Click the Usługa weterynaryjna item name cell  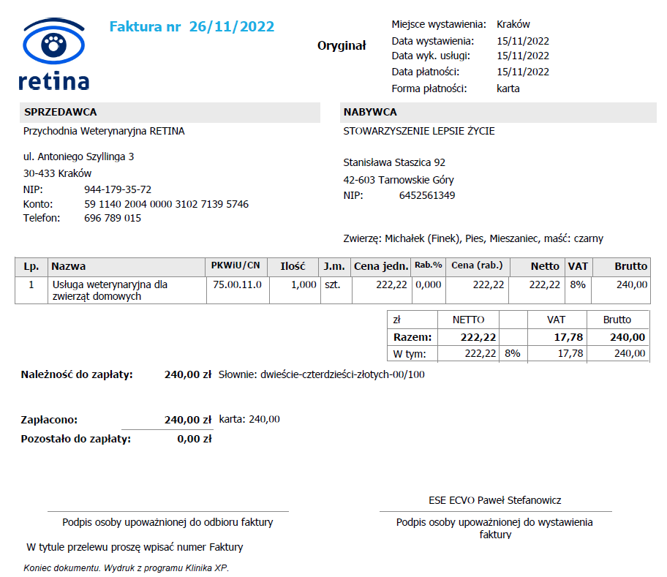[110, 290]
